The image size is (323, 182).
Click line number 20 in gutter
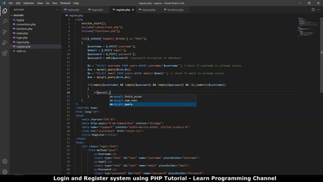(x=68, y=93)
